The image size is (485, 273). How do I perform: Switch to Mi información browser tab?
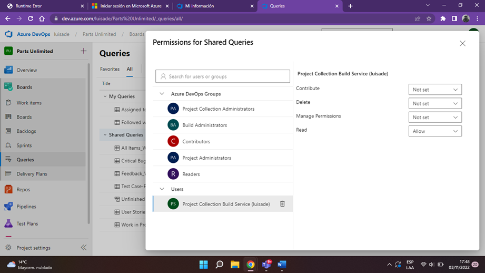click(215, 6)
